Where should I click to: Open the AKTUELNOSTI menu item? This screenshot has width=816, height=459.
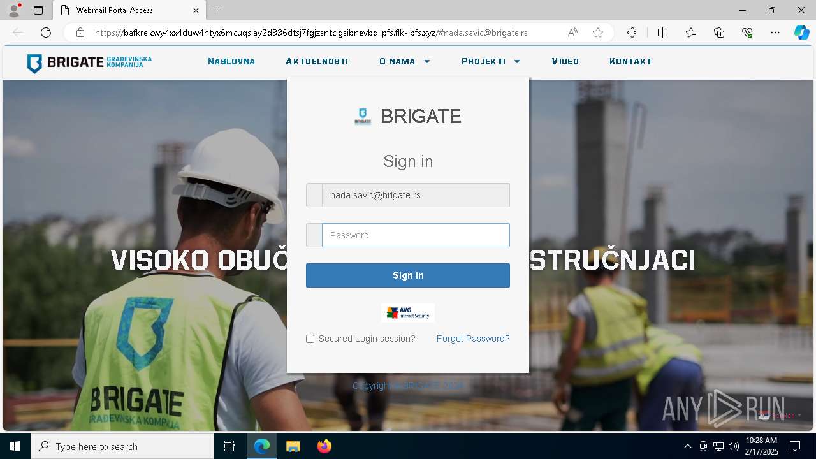(x=317, y=62)
